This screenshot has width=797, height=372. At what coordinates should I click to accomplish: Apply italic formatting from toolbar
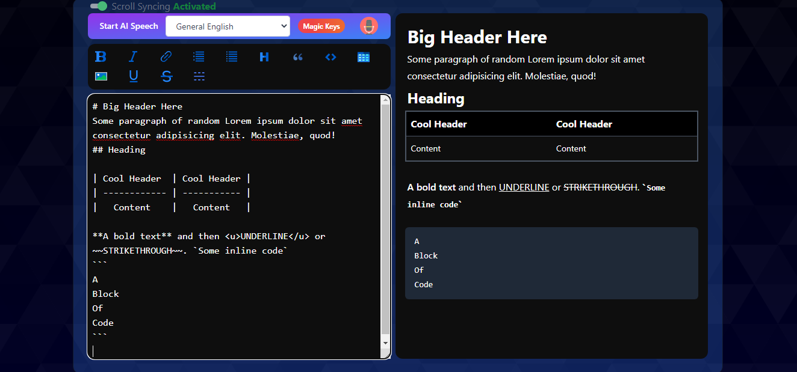point(133,57)
